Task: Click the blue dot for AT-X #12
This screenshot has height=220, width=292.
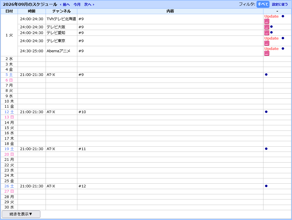Action: tap(266, 186)
